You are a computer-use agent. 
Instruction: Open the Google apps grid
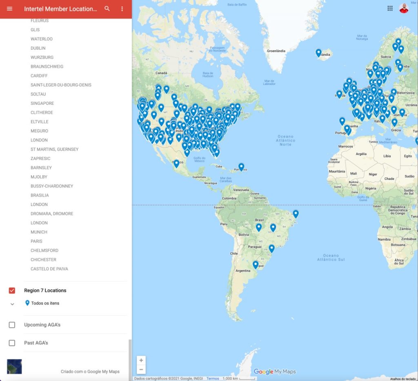(x=390, y=9)
